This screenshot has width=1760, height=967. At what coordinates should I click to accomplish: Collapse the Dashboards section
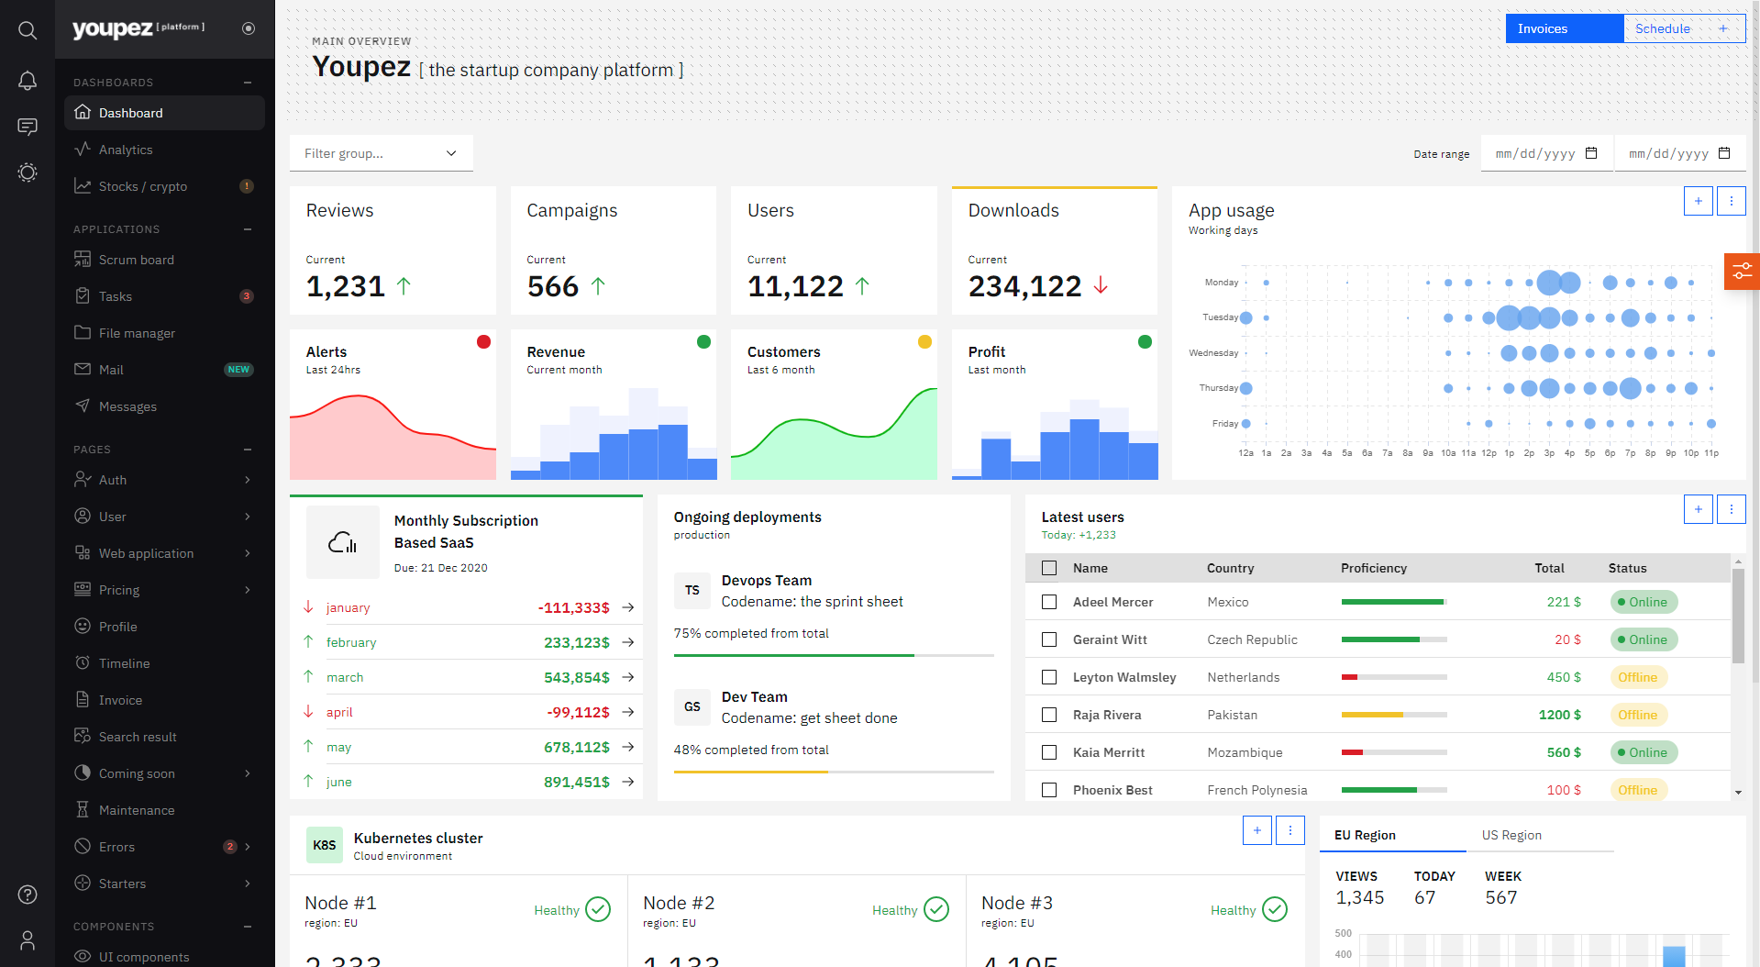tap(248, 83)
